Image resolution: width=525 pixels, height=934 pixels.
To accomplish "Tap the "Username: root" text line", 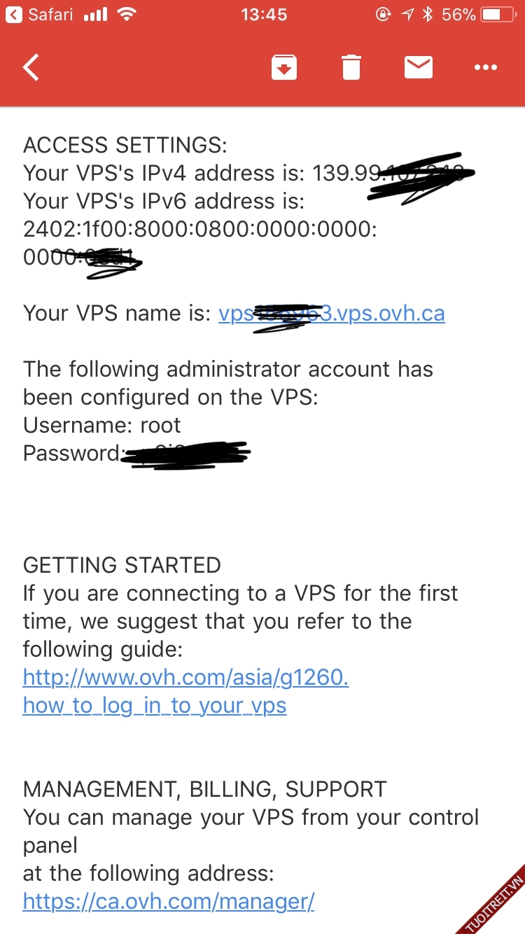I will tap(102, 425).
